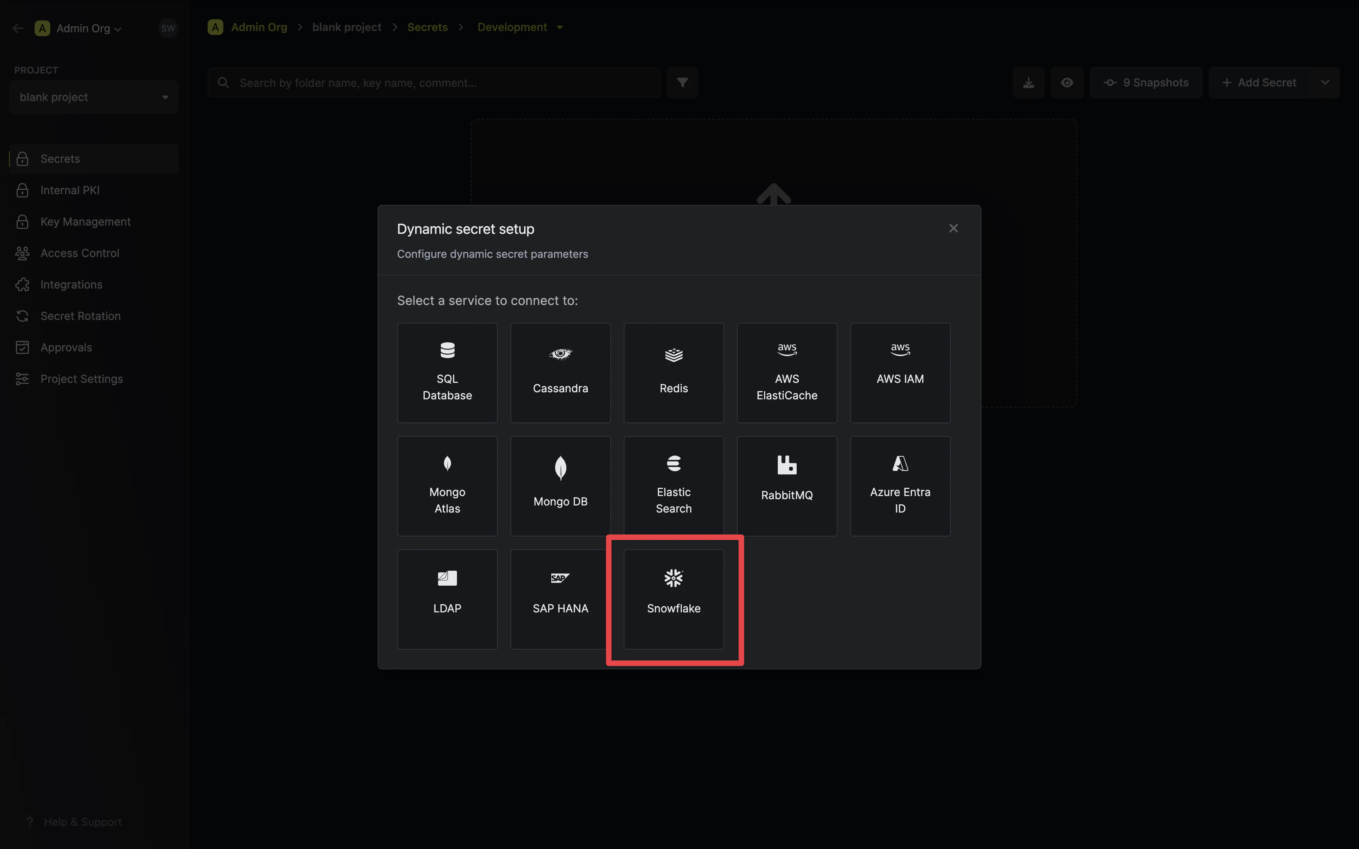Navigate to Key Management

[94, 222]
